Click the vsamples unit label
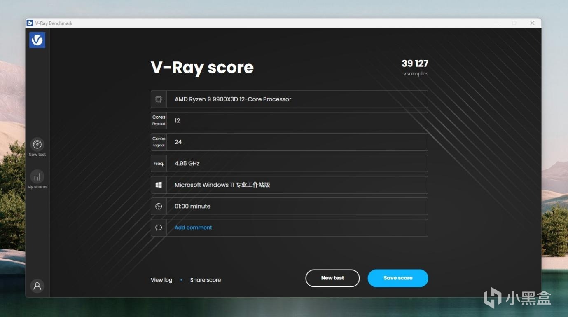The height and width of the screenshot is (317, 568). pos(416,74)
